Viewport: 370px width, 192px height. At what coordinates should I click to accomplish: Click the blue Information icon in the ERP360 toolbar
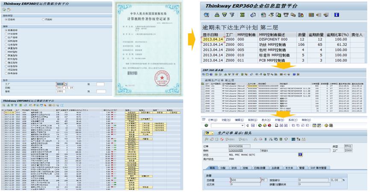(337, 15)
